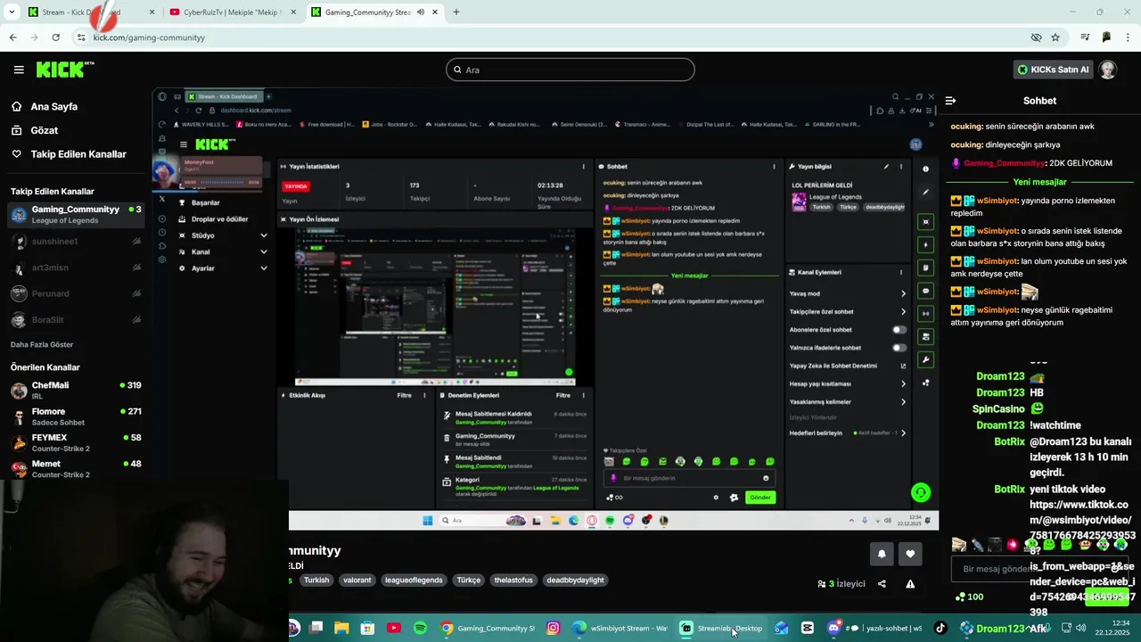1141x642 pixels.
Task: Click green support headset icon in stream
Action: [x=921, y=492]
